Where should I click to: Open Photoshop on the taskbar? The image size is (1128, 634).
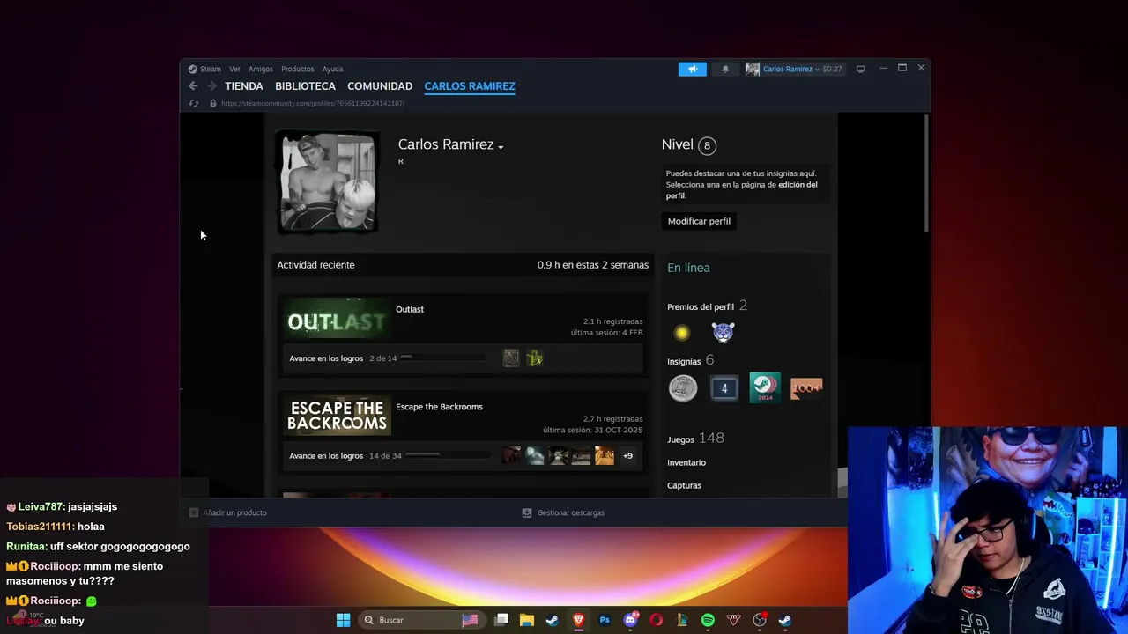605,620
